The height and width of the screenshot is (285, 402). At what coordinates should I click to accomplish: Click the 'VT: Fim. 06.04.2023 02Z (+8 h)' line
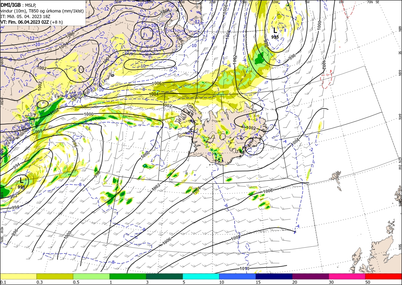(31, 22)
